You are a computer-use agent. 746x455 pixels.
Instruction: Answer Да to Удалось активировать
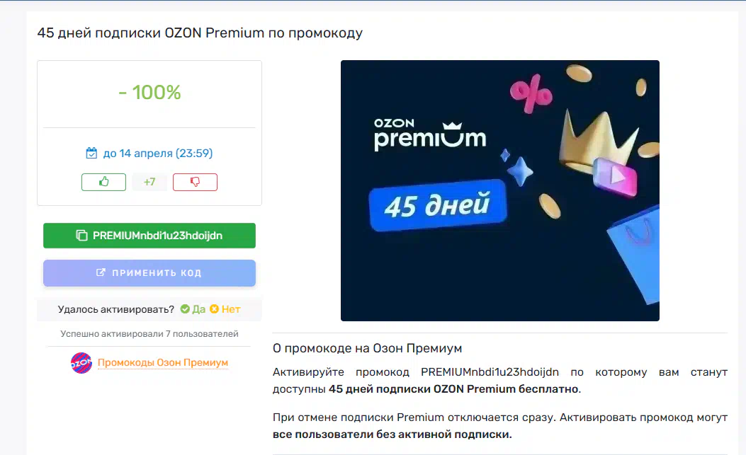click(198, 309)
